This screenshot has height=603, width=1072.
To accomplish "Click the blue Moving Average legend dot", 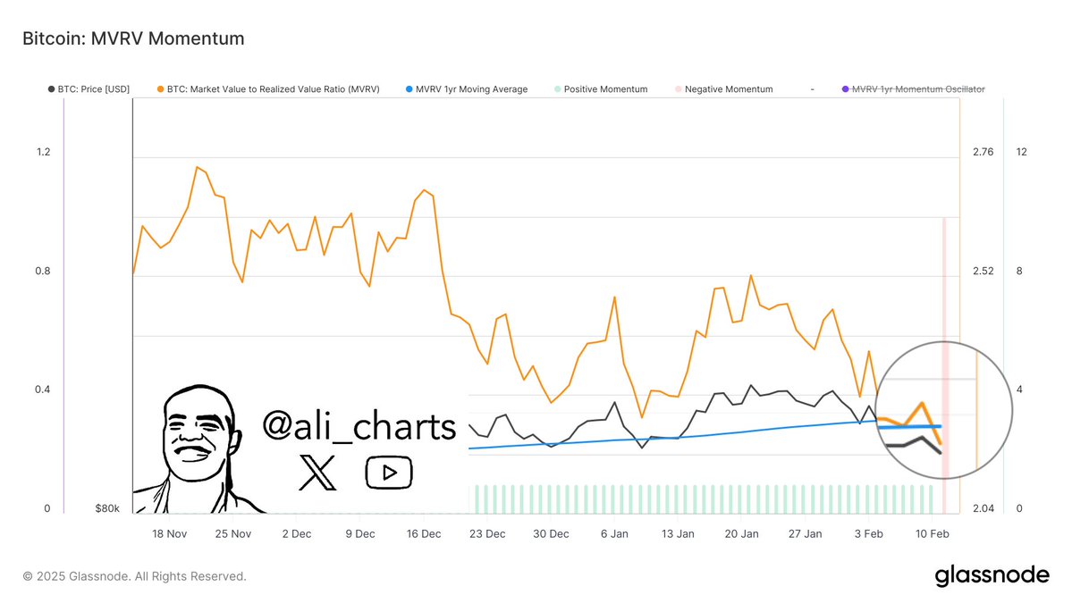I will point(409,89).
